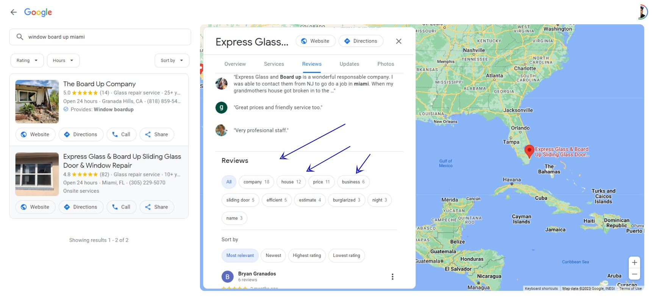Image resolution: width=653 pixels, height=300 pixels.
Task: Open Bryan Granados reviewer avatar
Action: pyautogui.click(x=228, y=277)
